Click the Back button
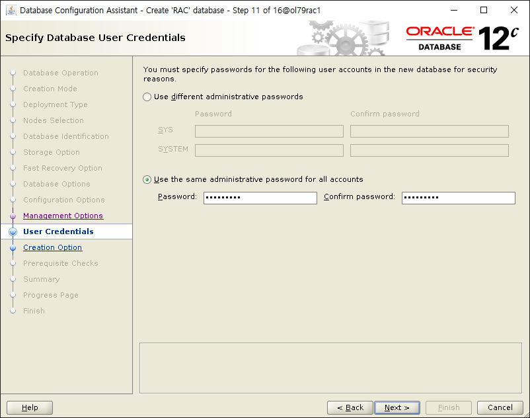 coord(350,407)
